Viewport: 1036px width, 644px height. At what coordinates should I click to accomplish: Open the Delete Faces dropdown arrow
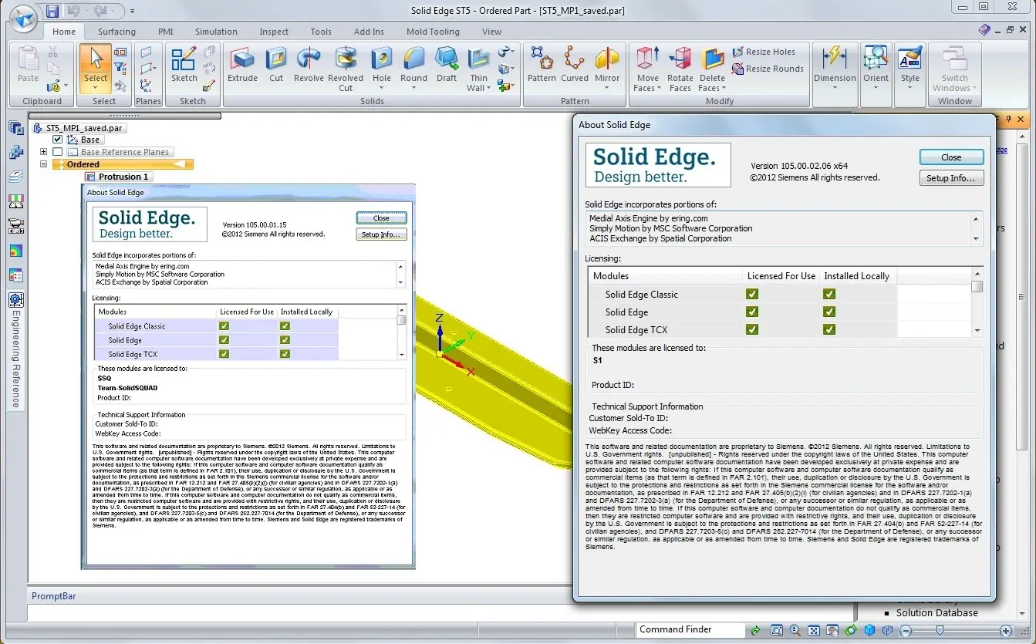(x=724, y=88)
